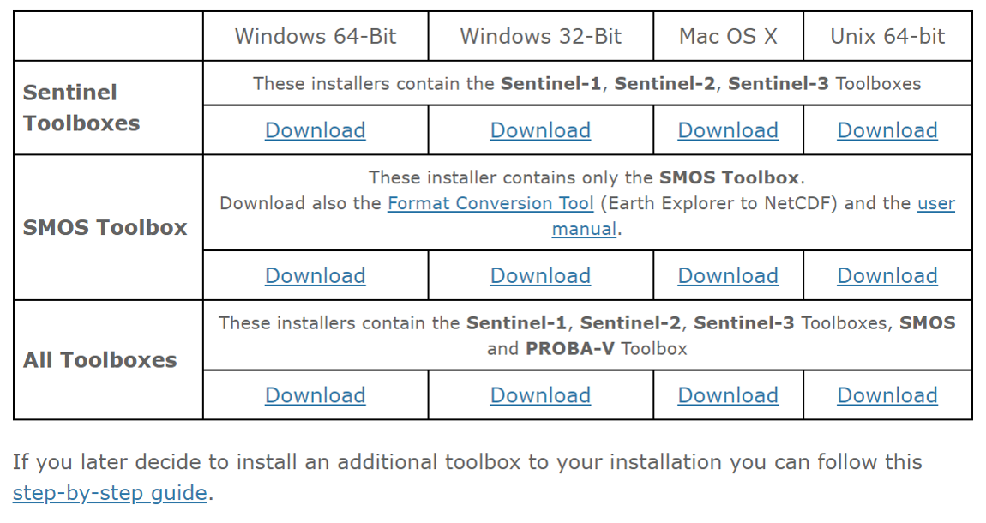Download SMOS Toolbox for Windows 32-Bit
The width and height of the screenshot is (986, 523).
click(540, 275)
